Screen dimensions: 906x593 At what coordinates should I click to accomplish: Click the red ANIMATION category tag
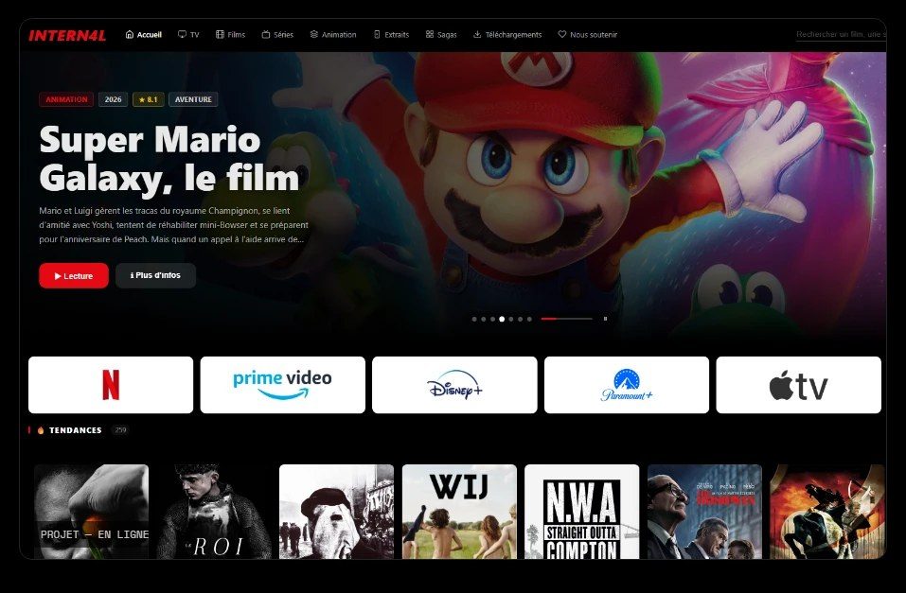click(66, 99)
